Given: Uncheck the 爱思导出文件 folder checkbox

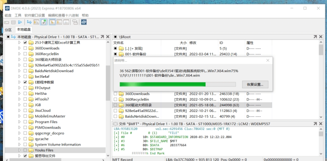Looking at the screenshot, I should coord(25,156).
